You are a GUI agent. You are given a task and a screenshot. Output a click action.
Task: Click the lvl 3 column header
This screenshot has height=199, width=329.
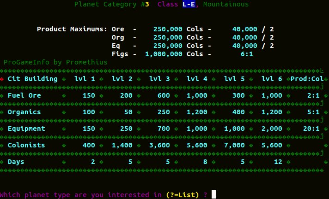click(x=159, y=79)
